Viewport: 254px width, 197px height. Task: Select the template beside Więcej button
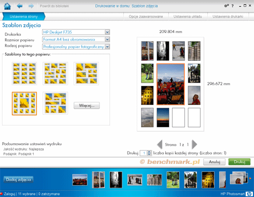pos(55,103)
